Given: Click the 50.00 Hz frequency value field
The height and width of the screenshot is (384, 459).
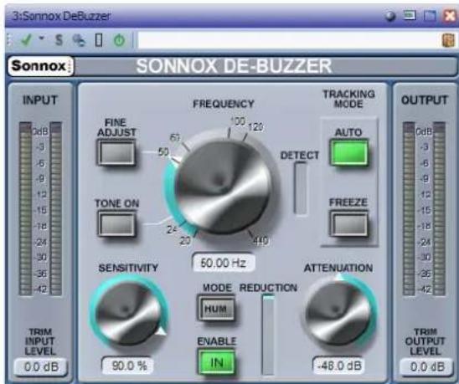Looking at the screenshot, I should pyautogui.click(x=223, y=263).
